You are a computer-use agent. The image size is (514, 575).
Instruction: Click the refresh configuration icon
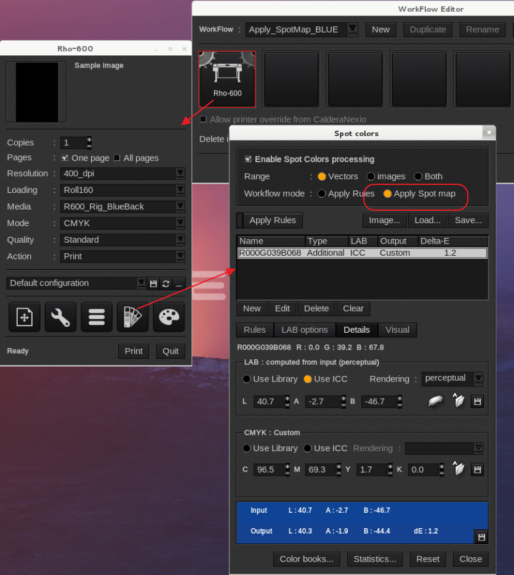point(166,283)
